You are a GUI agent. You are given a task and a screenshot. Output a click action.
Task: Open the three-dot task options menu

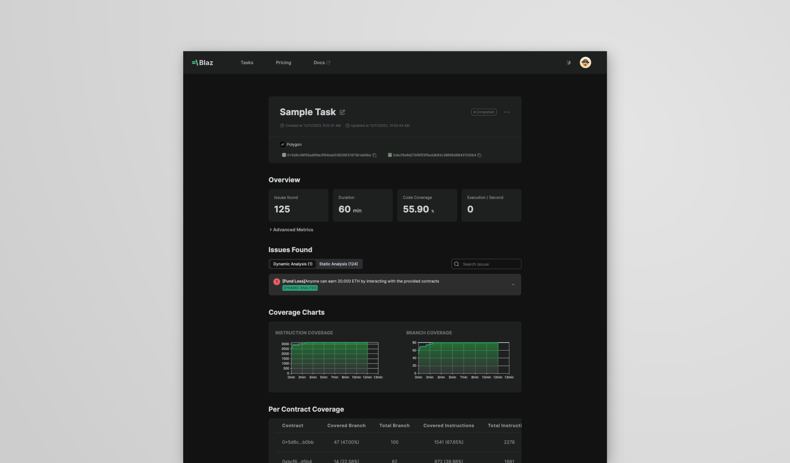[506, 112]
